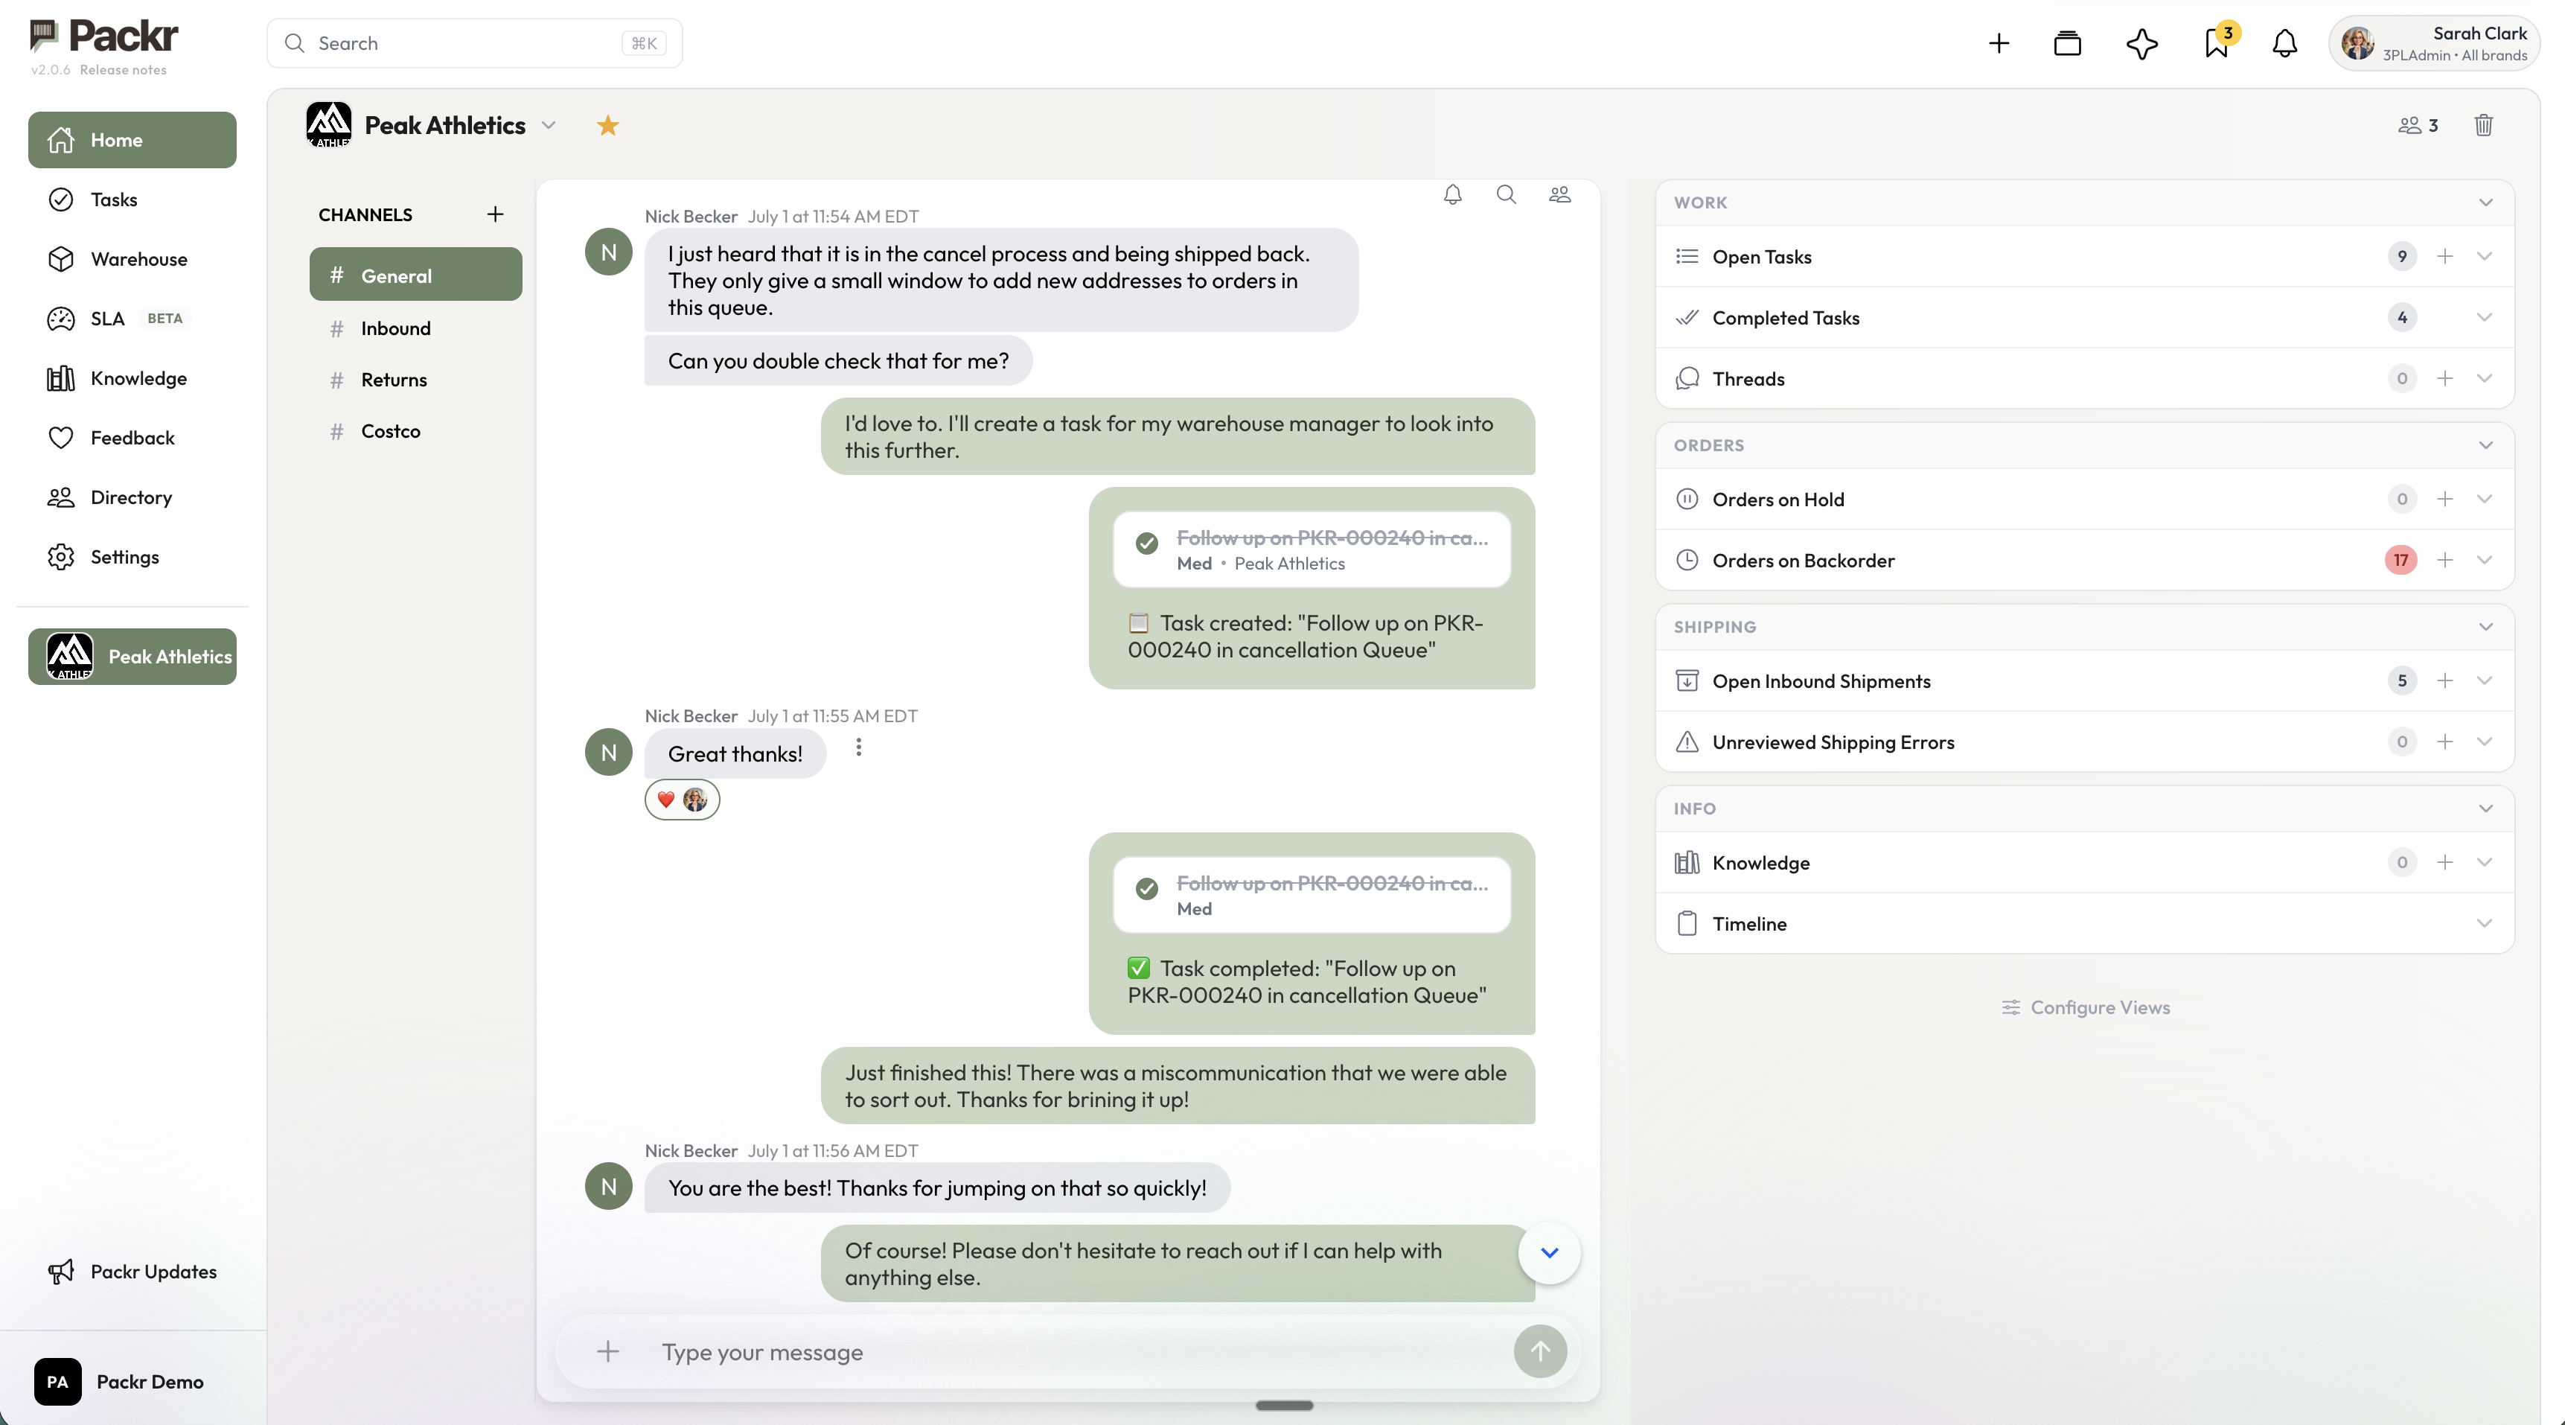Click Configure Views
Viewport: 2565px width, 1425px height.
(2085, 1007)
